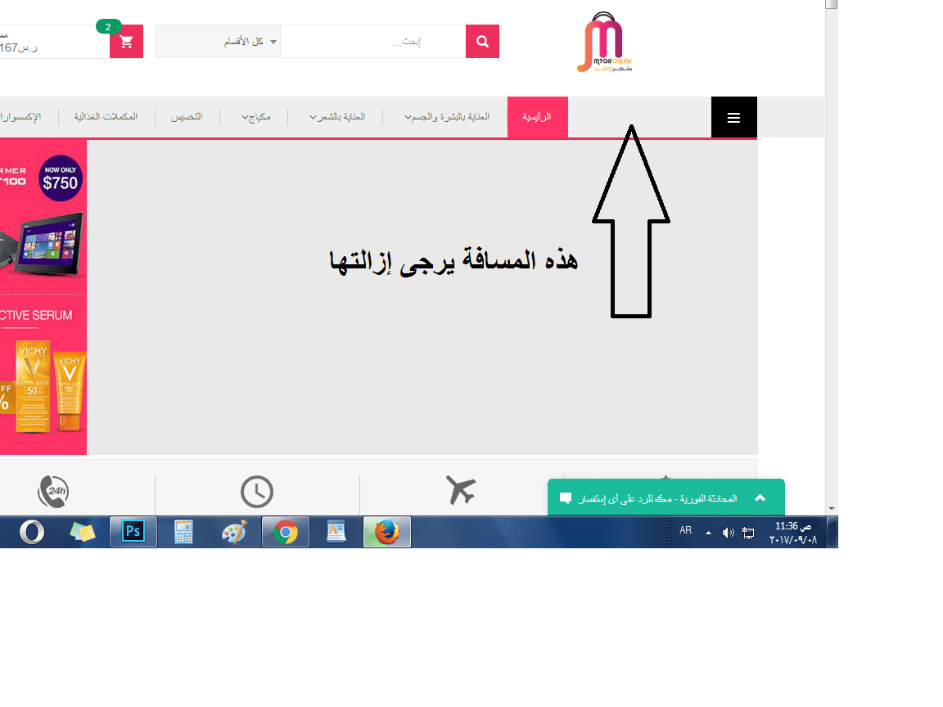Screen dimensions: 943x707
Task: Open WordPad from the taskbar
Action: click(336, 532)
